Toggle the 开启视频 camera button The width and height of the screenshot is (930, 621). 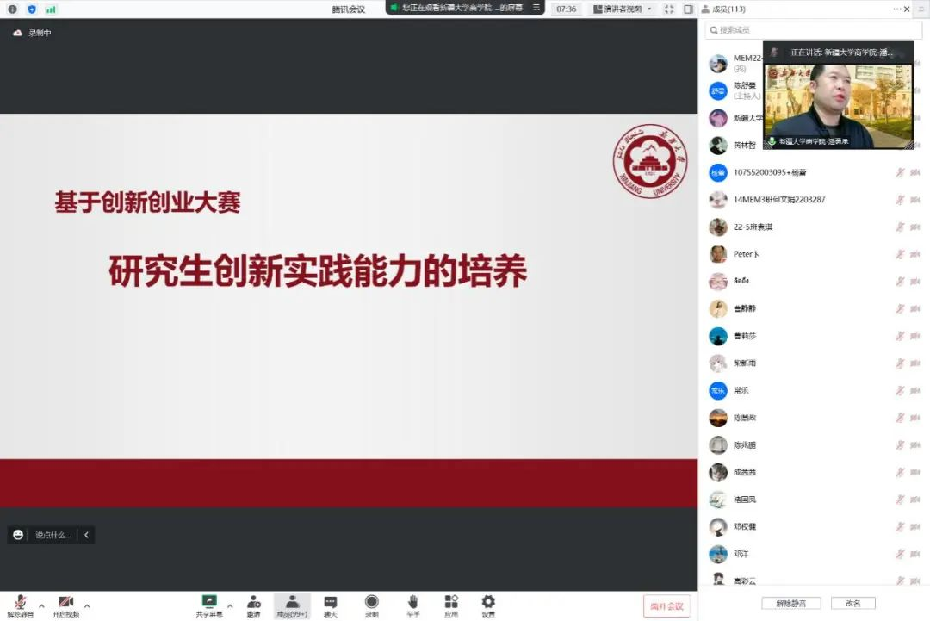[65, 605]
